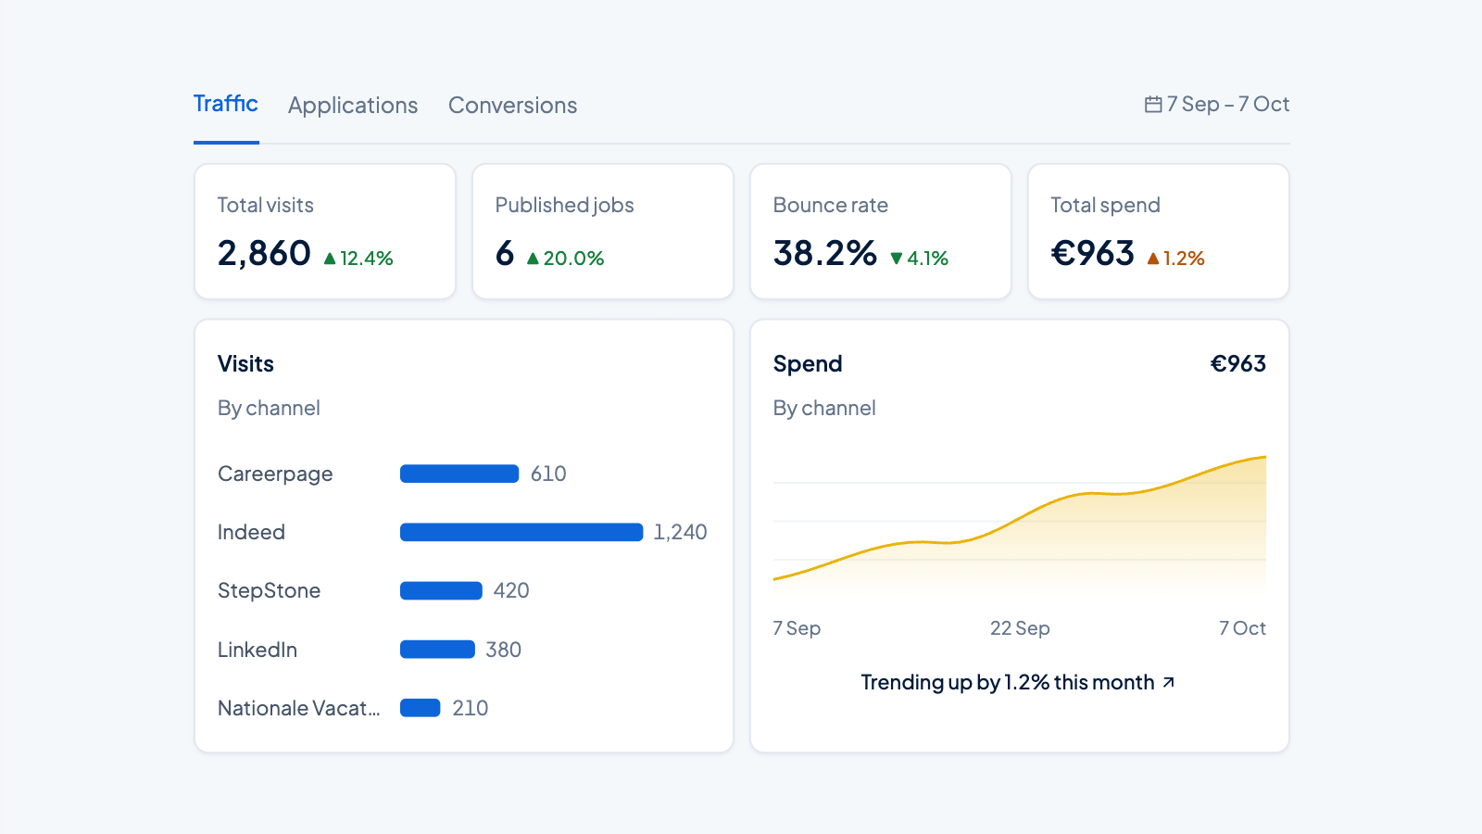1482x834 pixels.
Task: Click the StepStone visits bar
Action: [441, 590]
